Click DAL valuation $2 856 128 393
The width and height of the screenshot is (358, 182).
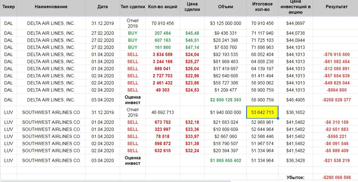point(226,100)
